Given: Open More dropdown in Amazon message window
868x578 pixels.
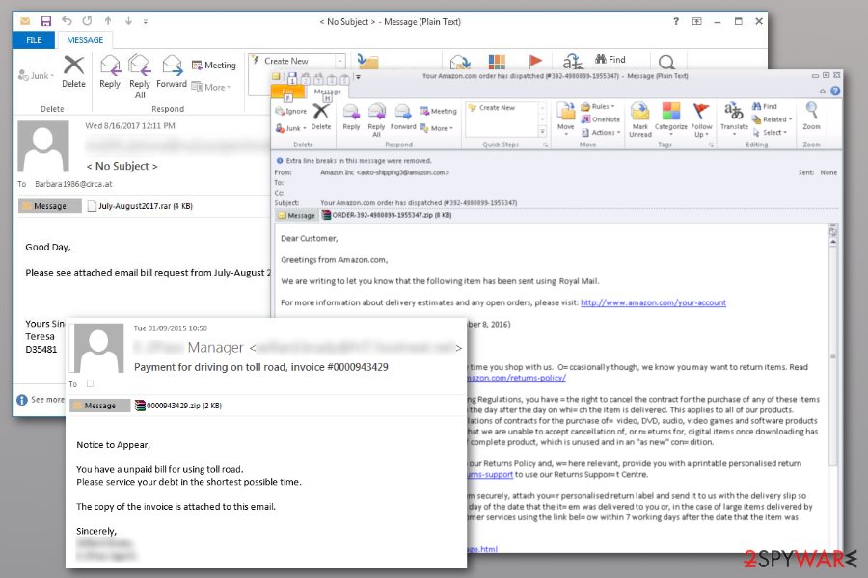Looking at the screenshot, I should coord(437,128).
